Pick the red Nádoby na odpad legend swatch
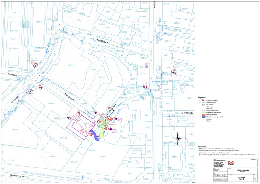 (204, 115)
